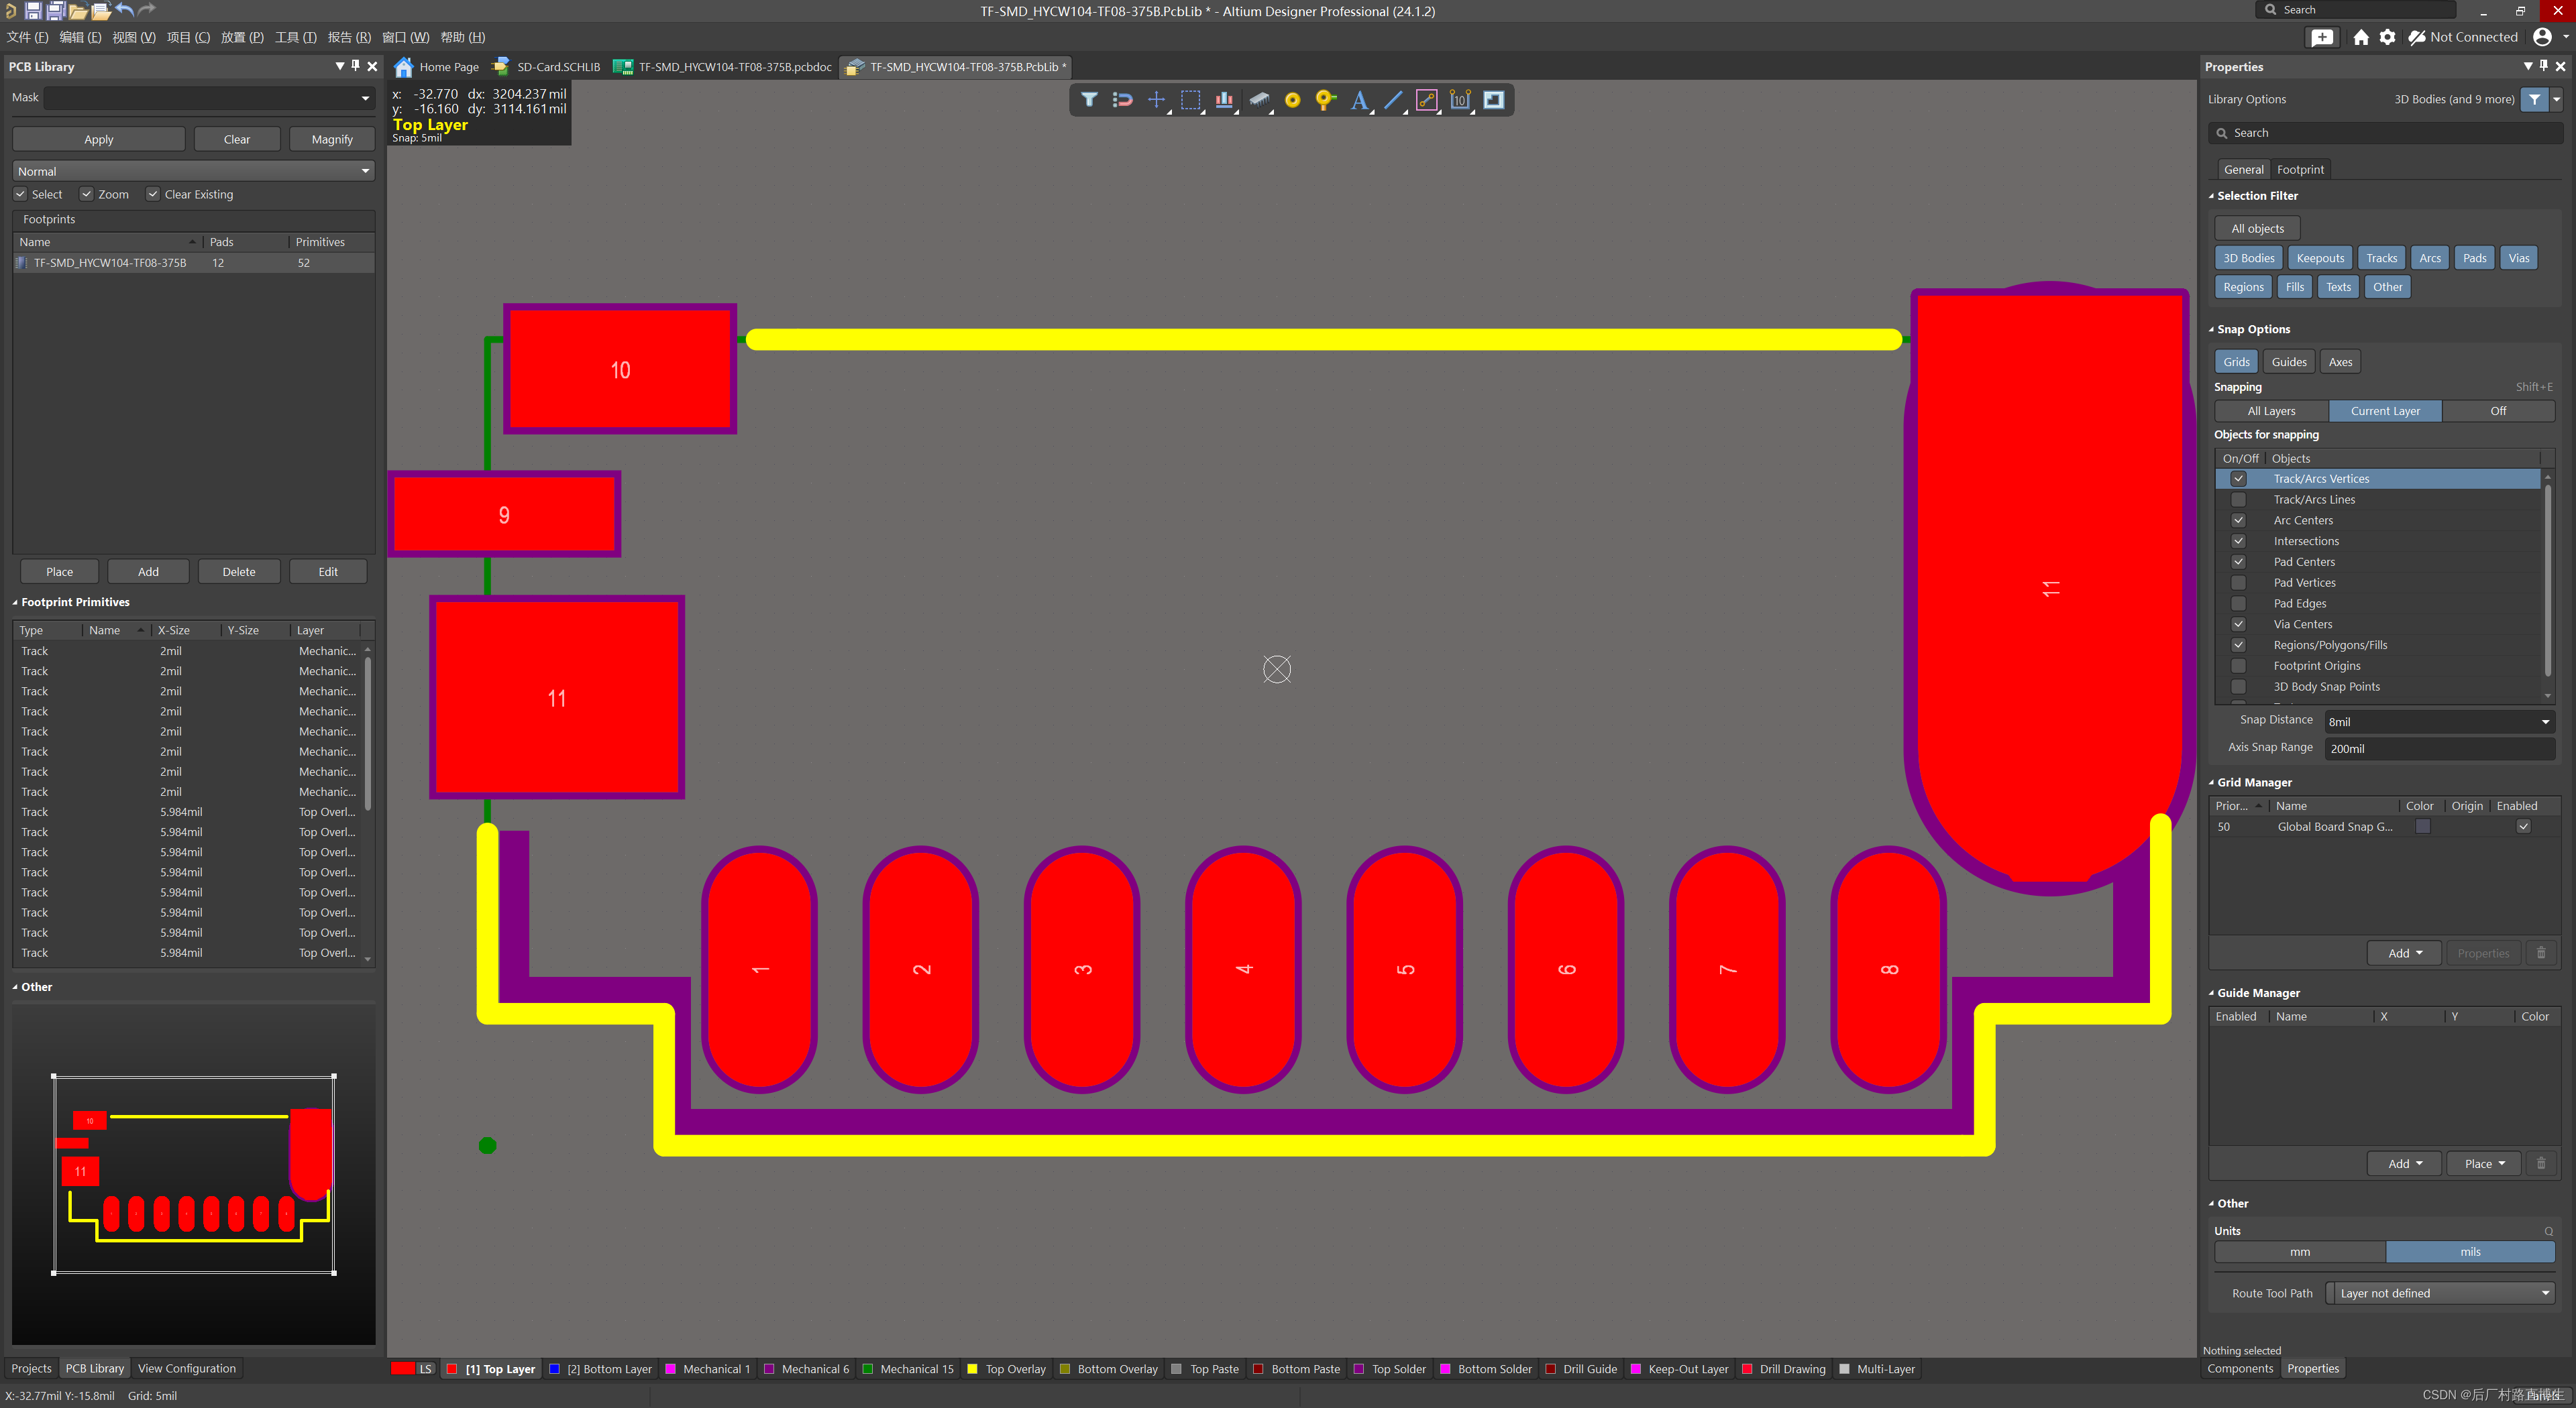Collapse the Snap Options section
Viewport: 2576px width, 1408px height.
[2212, 329]
